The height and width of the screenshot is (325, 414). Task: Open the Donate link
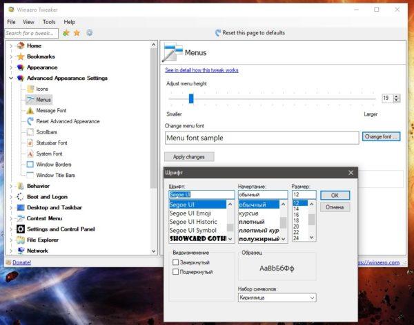click(x=22, y=262)
